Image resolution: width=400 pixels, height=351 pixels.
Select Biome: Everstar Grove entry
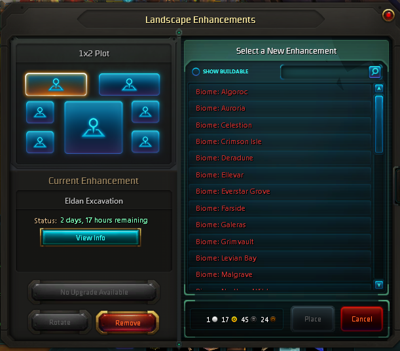[x=280, y=191]
